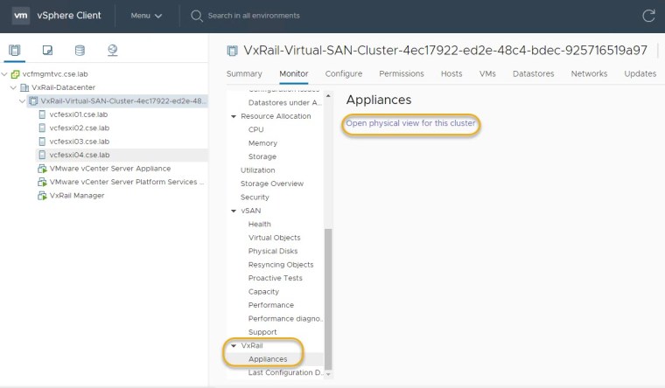Select host vcfesxi01.cse.lab in tree
Image resolution: width=665 pixels, height=388 pixels.
79,114
